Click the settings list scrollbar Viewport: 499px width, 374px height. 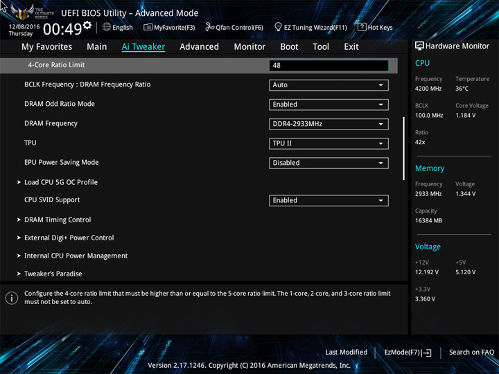tap(404, 148)
